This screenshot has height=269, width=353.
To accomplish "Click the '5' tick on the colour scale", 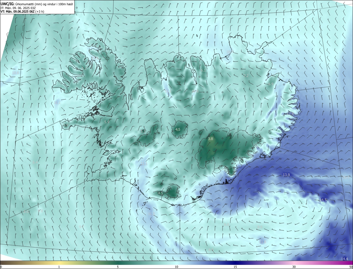I will (x=118, y=267).
